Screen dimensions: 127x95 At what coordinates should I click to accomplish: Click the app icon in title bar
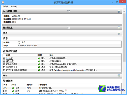pyautogui.click(x=3, y=2)
